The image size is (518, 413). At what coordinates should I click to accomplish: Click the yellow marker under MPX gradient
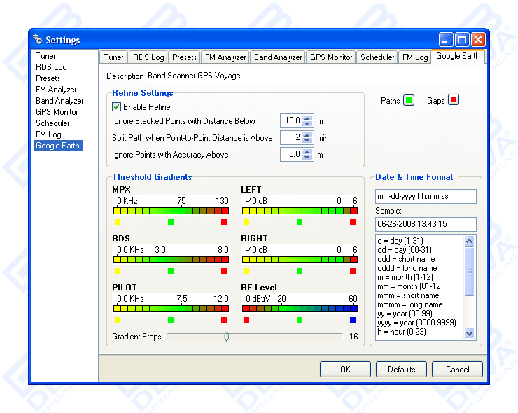[x=118, y=222]
